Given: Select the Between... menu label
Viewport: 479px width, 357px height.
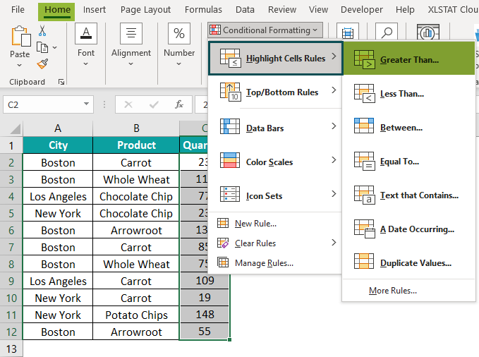Looking at the screenshot, I should 401,127.
